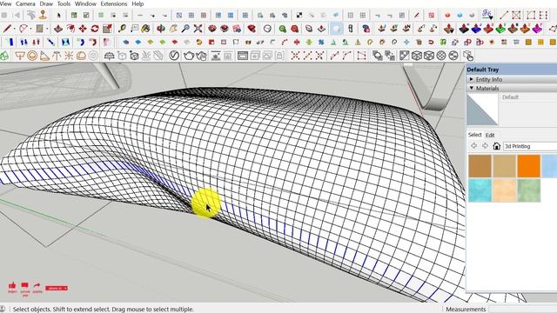Click the magenta joint push-pull icon
This screenshot has height=313, width=557.
537,29
